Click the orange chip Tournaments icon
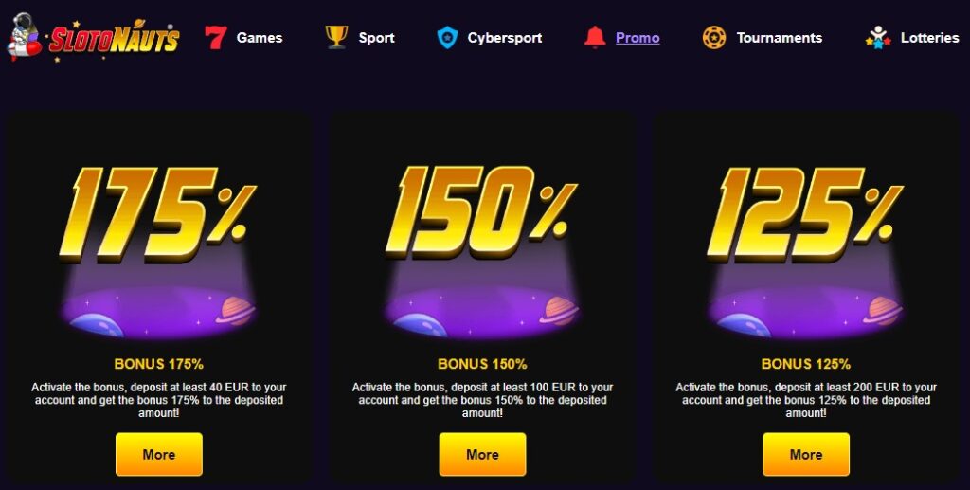Image resolution: width=970 pixels, height=490 pixels. 714,38
